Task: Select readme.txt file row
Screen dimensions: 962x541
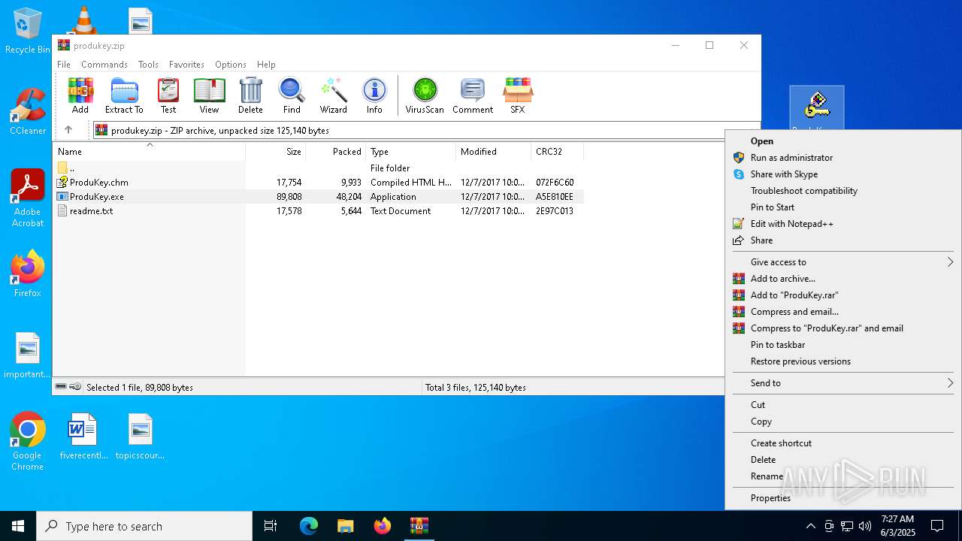Action: 319,211
